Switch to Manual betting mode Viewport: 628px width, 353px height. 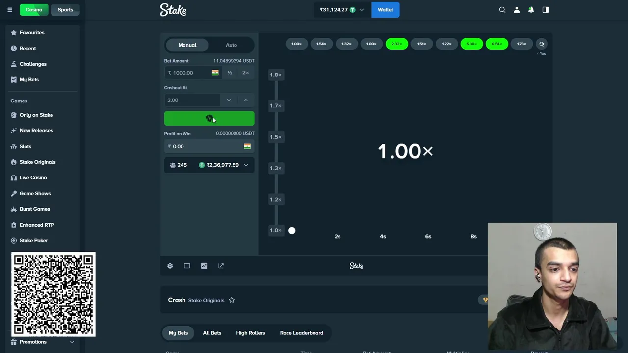187,45
